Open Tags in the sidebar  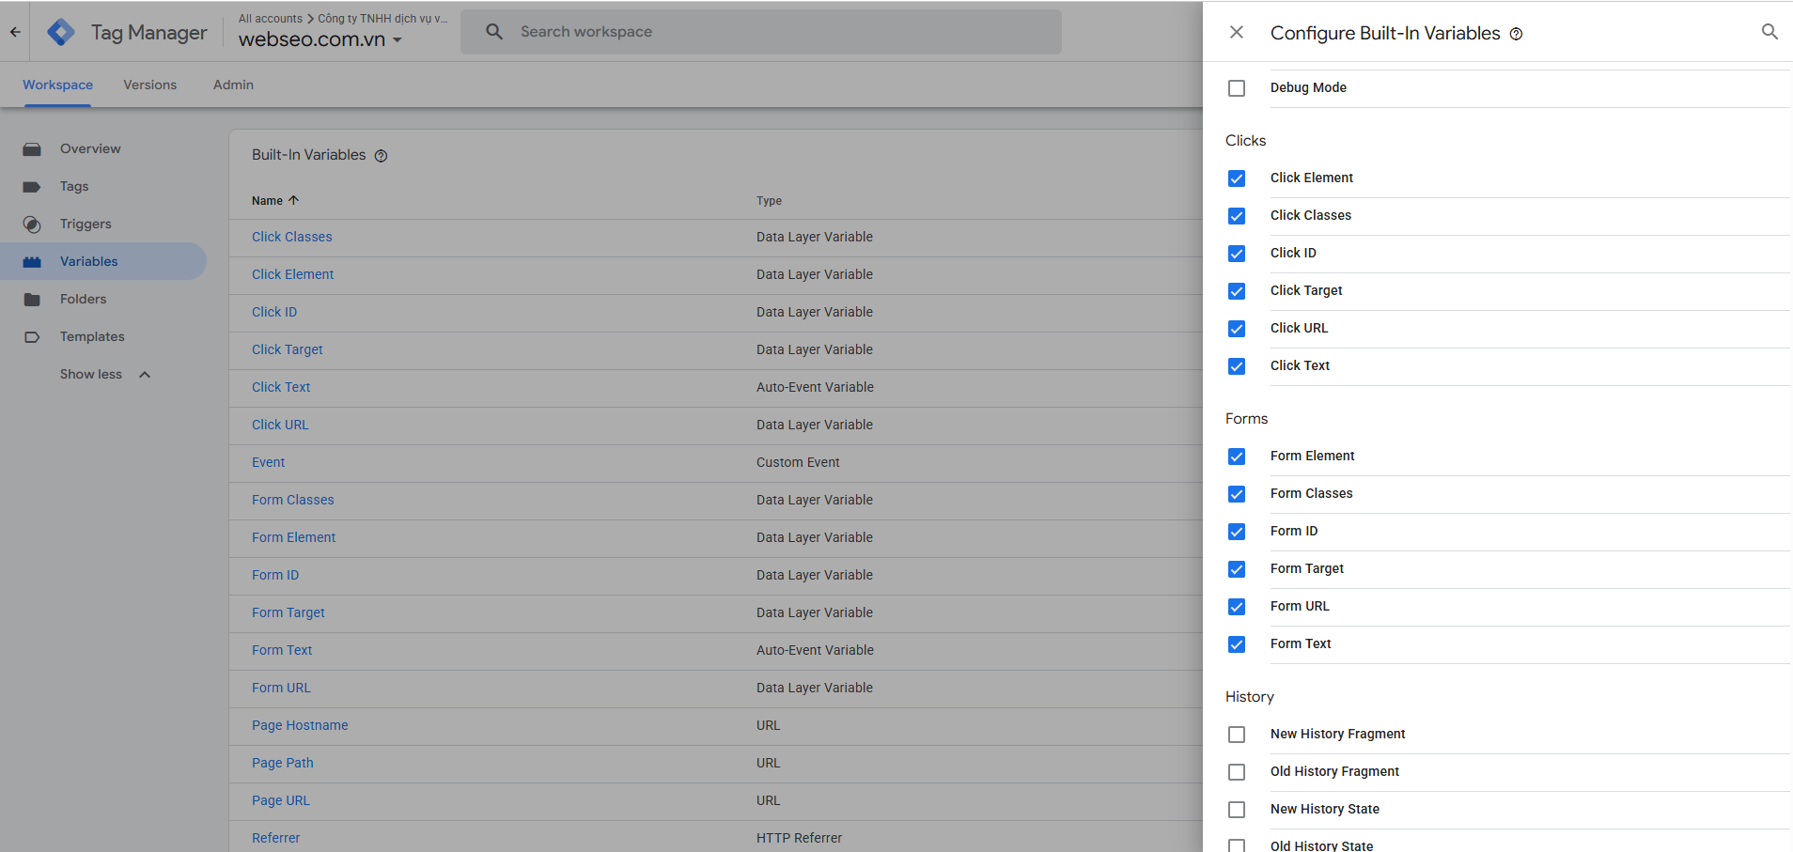(74, 186)
